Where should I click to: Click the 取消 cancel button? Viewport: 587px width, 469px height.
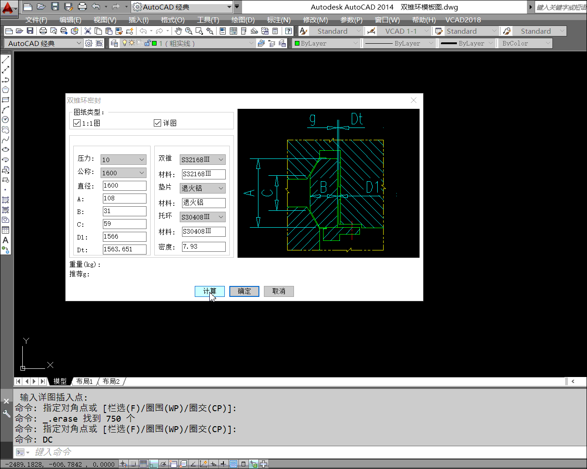click(x=278, y=291)
